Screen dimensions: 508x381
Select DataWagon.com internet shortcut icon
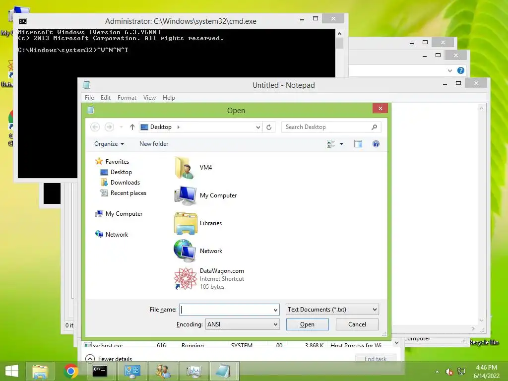(186, 279)
